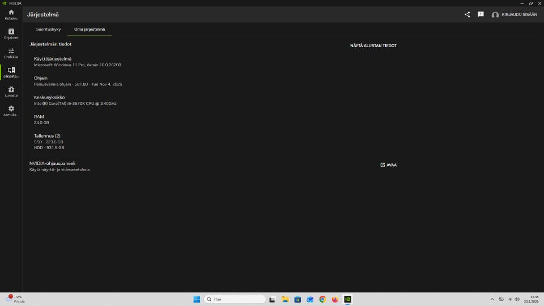544x306 pixels.
Task: Open network settings from tray
Action: 510,299
